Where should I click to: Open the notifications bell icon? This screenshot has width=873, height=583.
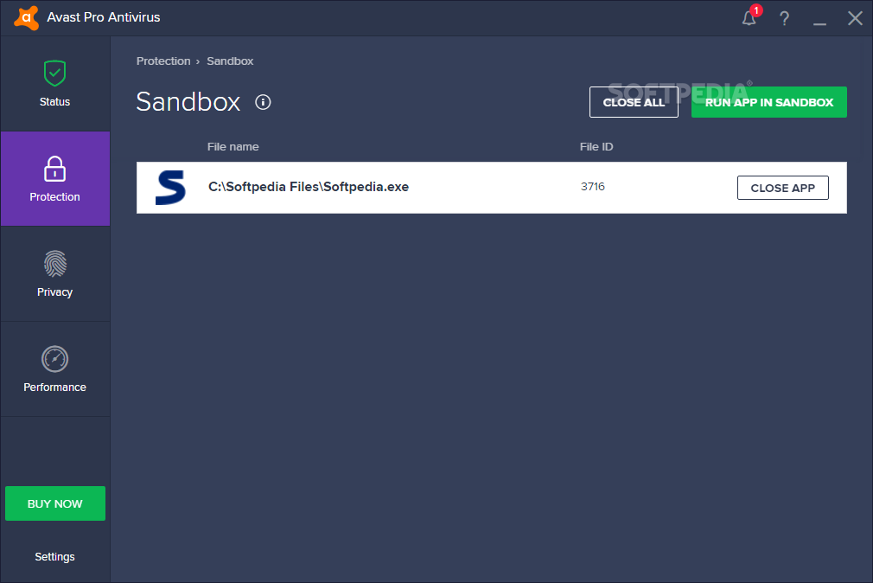749,18
